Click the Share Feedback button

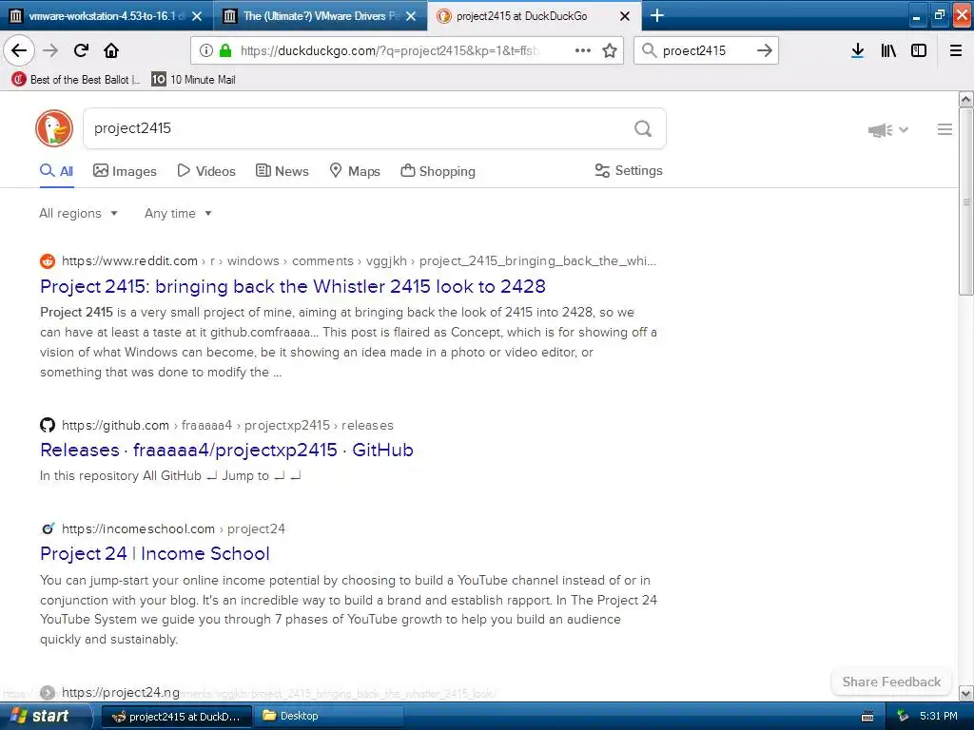(891, 682)
